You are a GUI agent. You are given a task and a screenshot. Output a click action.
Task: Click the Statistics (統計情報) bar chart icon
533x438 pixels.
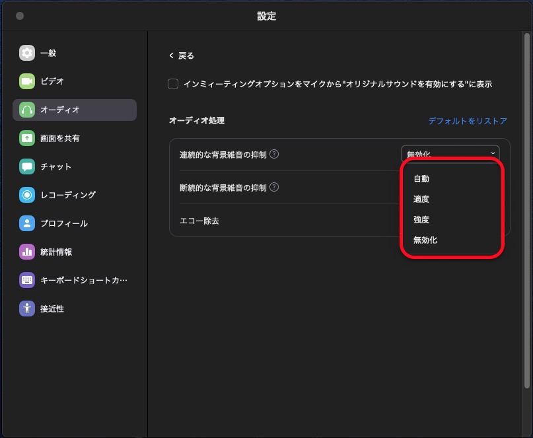tap(27, 252)
